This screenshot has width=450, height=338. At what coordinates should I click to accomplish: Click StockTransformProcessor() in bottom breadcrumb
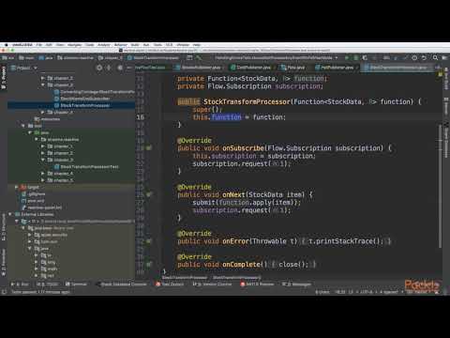point(237,278)
